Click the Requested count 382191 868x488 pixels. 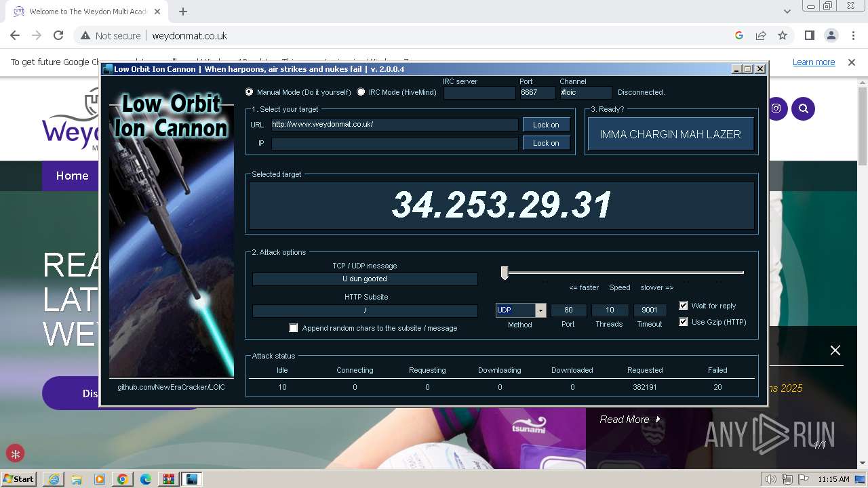coord(645,387)
